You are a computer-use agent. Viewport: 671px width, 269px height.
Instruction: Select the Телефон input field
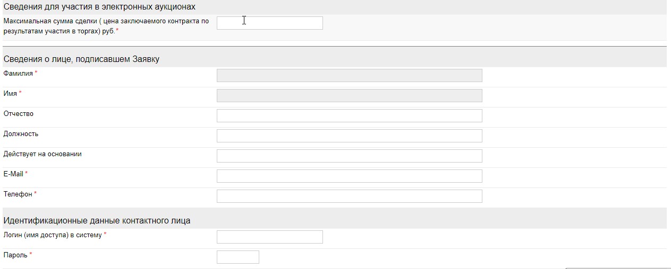pyautogui.click(x=349, y=196)
